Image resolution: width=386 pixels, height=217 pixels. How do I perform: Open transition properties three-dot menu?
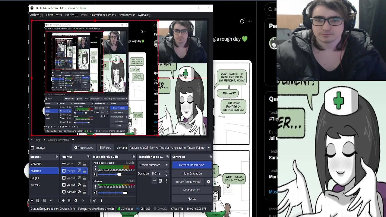click(166, 181)
